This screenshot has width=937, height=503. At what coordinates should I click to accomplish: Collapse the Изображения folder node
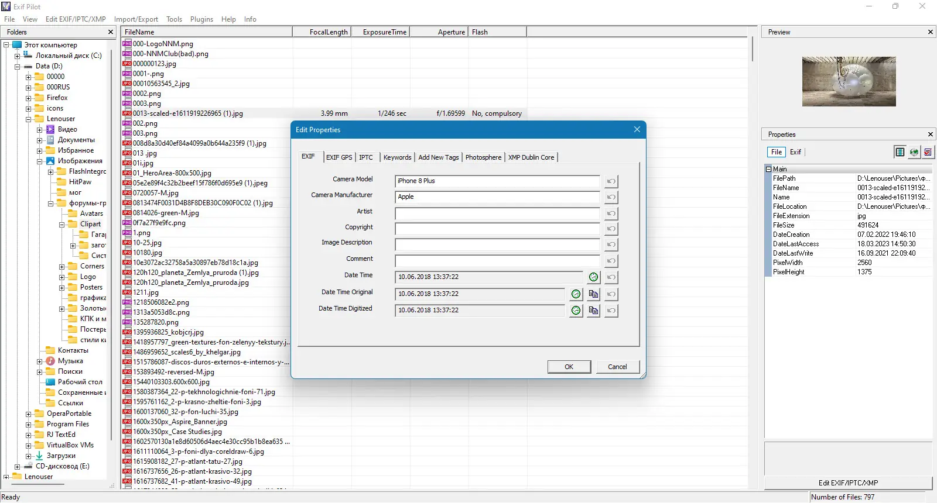[x=39, y=161]
